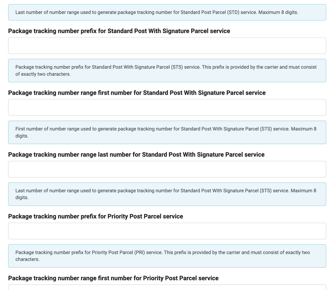Click the Priority Post Parcel prefix label

(95, 216)
